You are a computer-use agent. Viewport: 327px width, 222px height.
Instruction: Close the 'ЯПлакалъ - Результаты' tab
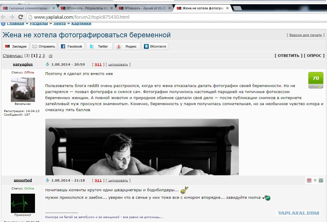pos(112,8)
